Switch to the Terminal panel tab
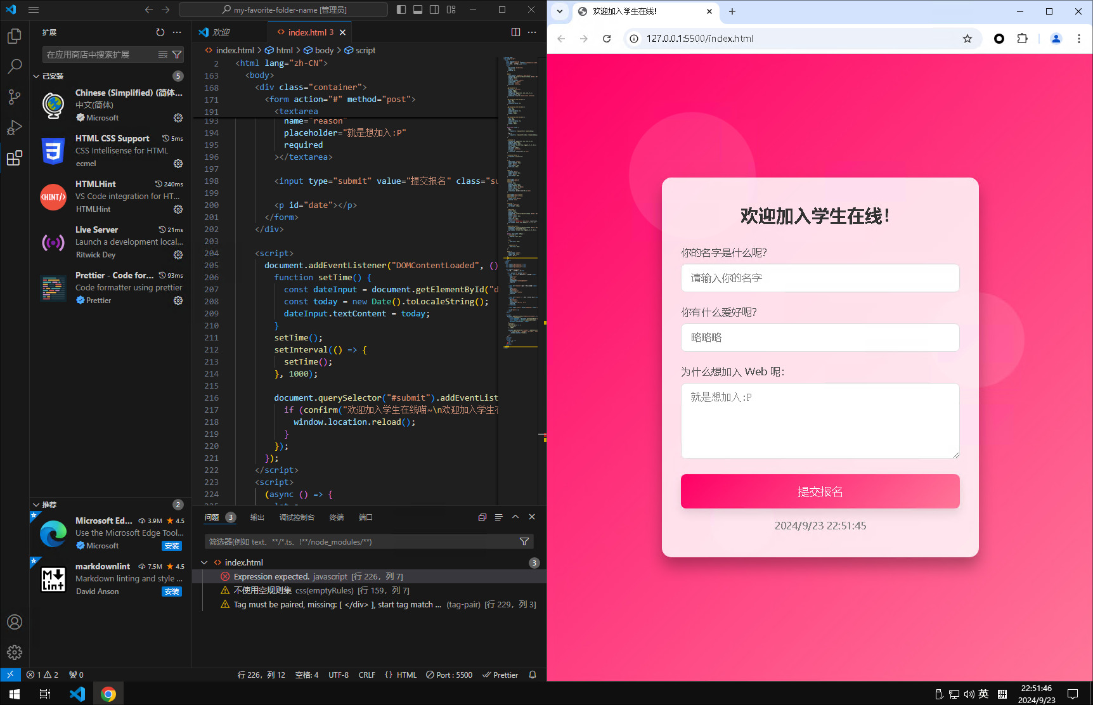This screenshot has width=1093, height=705. pos(336,517)
